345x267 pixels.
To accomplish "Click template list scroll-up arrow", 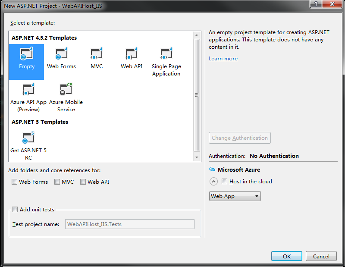I will (x=197, y=35).
